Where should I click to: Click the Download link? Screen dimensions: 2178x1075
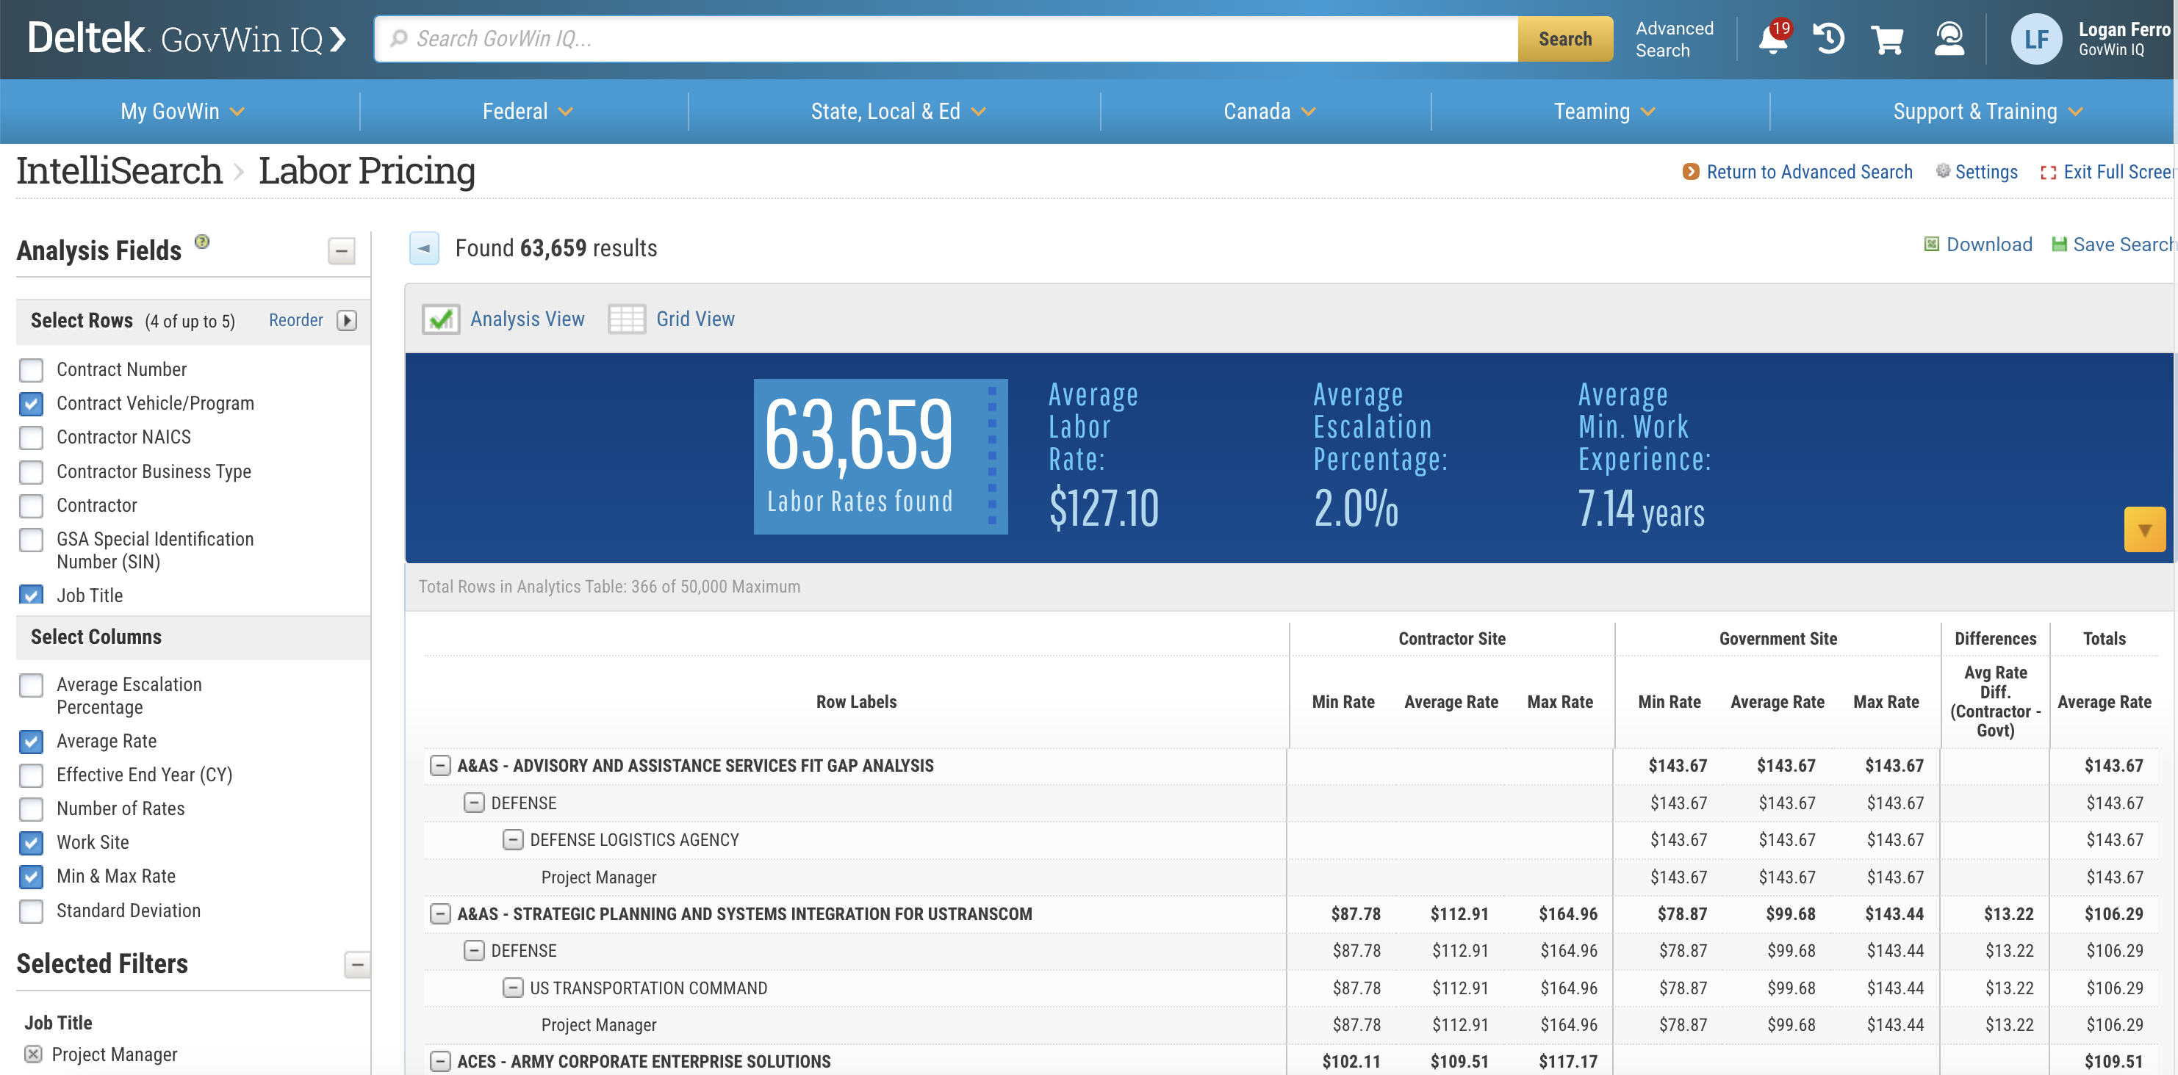1988,245
